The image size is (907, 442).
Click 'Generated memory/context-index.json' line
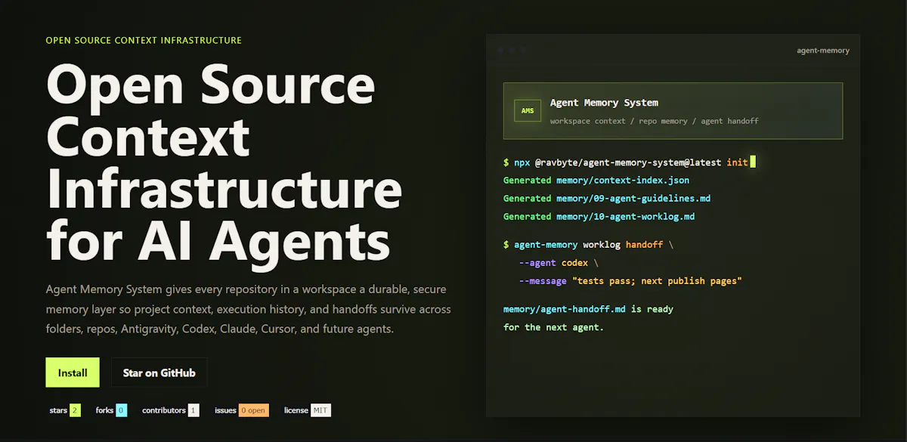[x=596, y=180]
